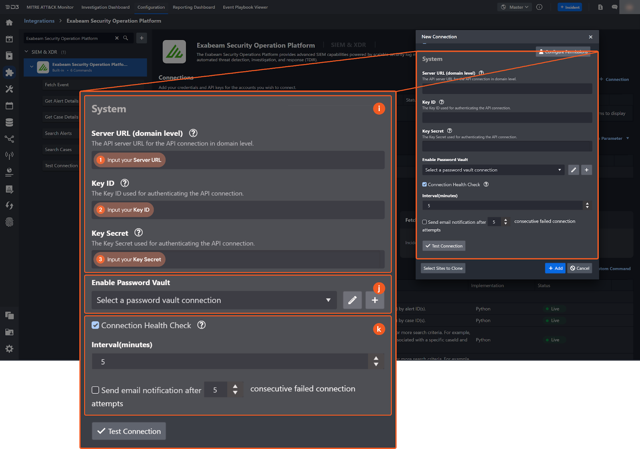The height and width of the screenshot is (449, 640).
Task: Open the password vault connection dropdown
Action: coord(493,170)
